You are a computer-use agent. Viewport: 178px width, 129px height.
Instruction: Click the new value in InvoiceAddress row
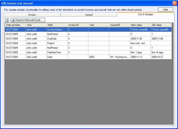pos(140,29)
